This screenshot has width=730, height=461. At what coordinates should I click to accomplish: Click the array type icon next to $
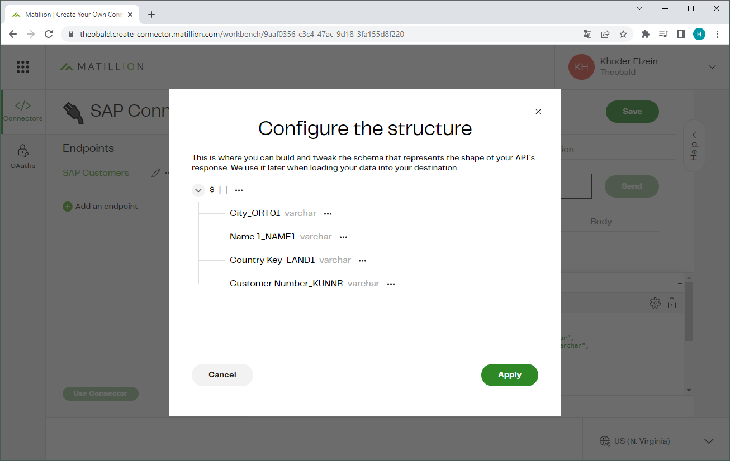click(x=223, y=190)
